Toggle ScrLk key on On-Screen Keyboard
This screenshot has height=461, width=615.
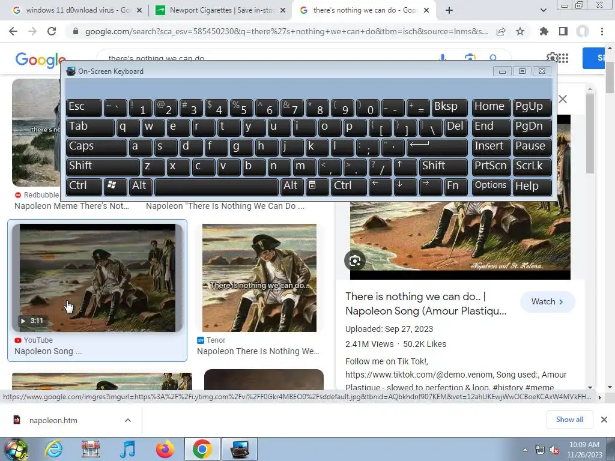(532, 167)
